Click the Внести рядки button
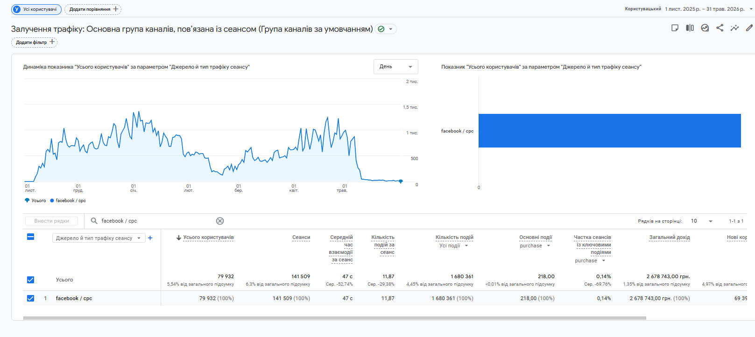This screenshot has width=755, height=337. (51, 221)
